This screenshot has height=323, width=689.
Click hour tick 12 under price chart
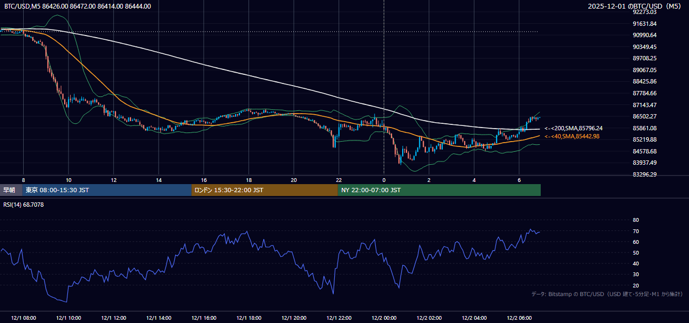pos(113,180)
